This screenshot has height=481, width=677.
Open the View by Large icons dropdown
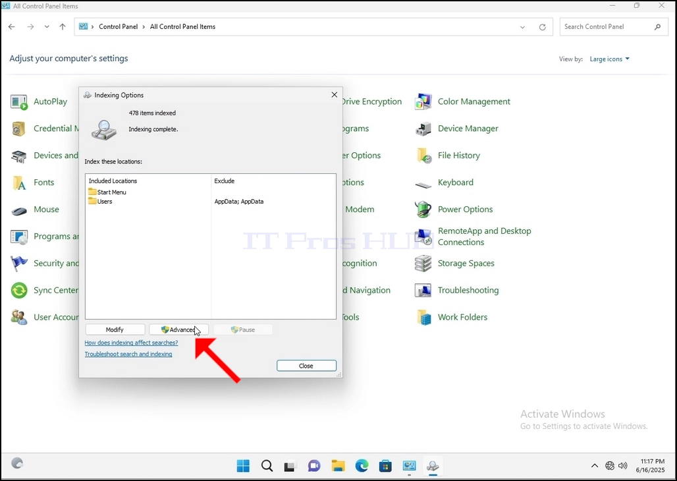pyautogui.click(x=609, y=59)
